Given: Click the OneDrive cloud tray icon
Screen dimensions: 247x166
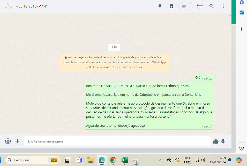Looking at the screenshot, I should pos(169,160).
